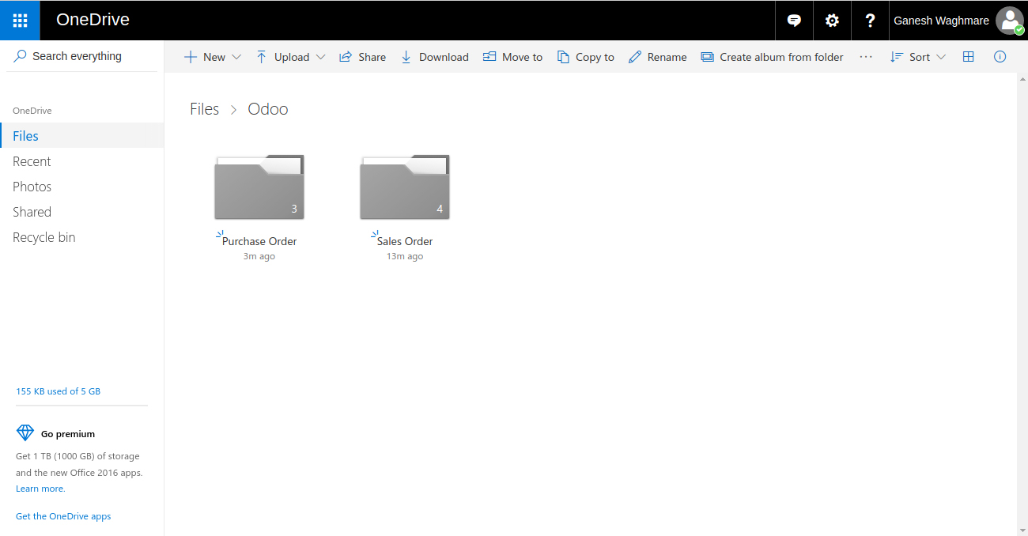Click the Learn more link
The height and width of the screenshot is (536, 1028).
(x=40, y=489)
